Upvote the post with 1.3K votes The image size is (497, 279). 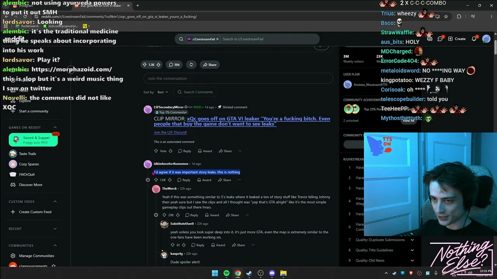pyautogui.click(x=145, y=65)
